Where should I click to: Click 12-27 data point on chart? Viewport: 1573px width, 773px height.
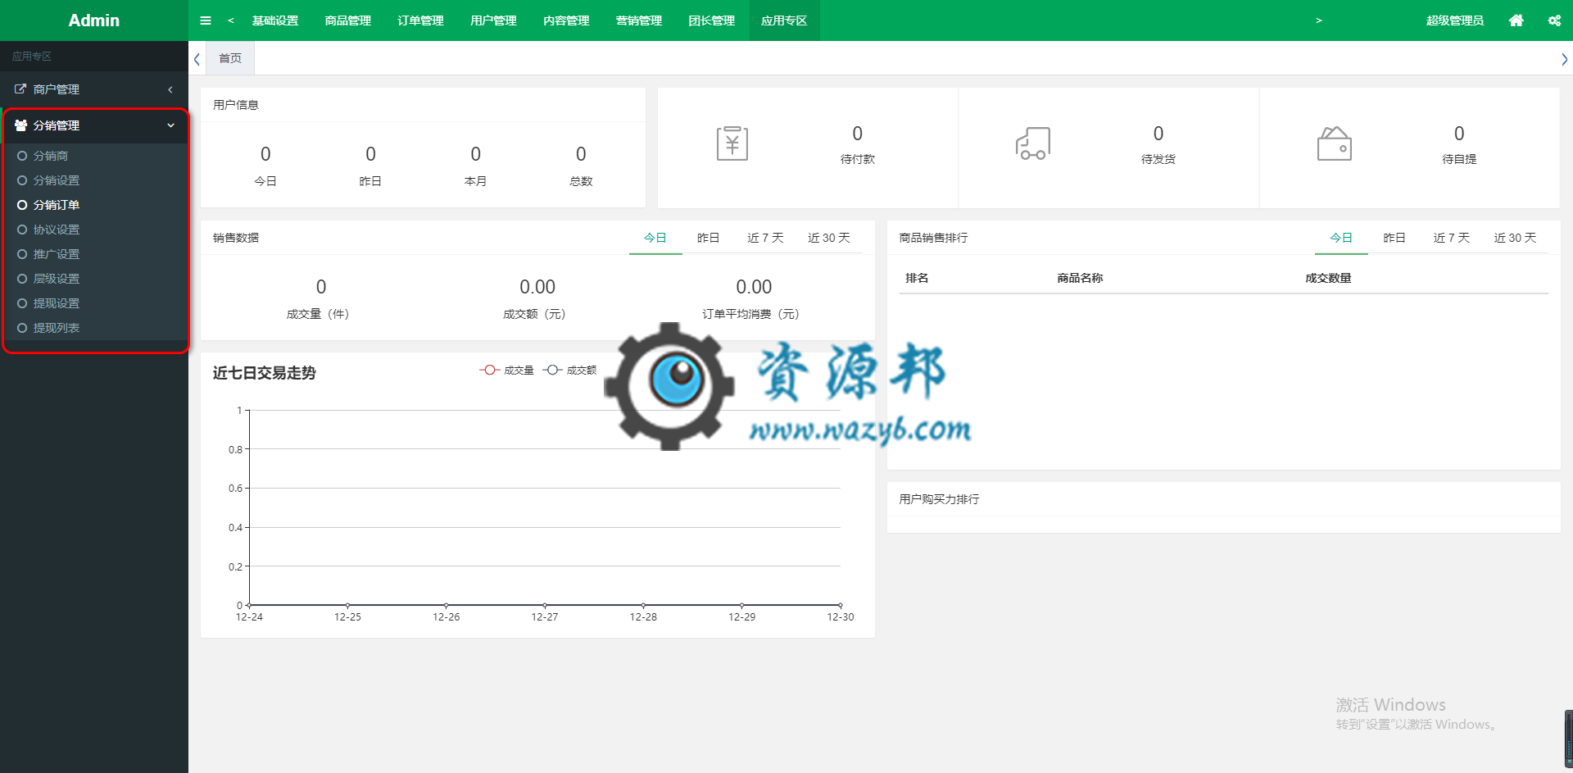[545, 605]
